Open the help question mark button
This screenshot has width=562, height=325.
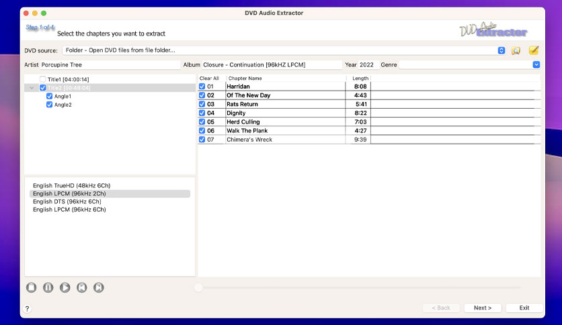(28, 308)
